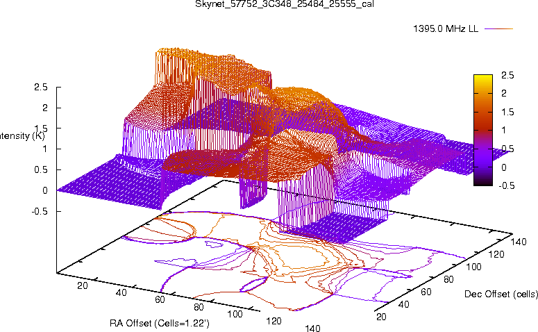Click the 120 tick on the Dec Offset axis
The height and width of the screenshot is (332, 538).
tap(496, 254)
